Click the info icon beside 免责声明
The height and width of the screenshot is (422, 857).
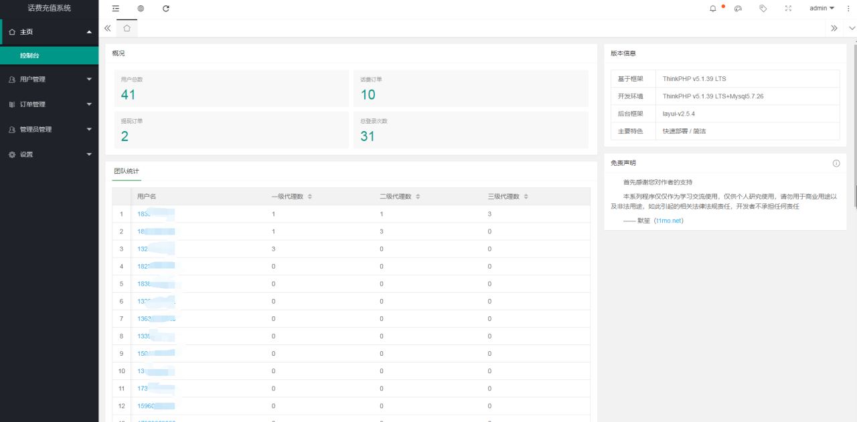(x=836, y=163)
